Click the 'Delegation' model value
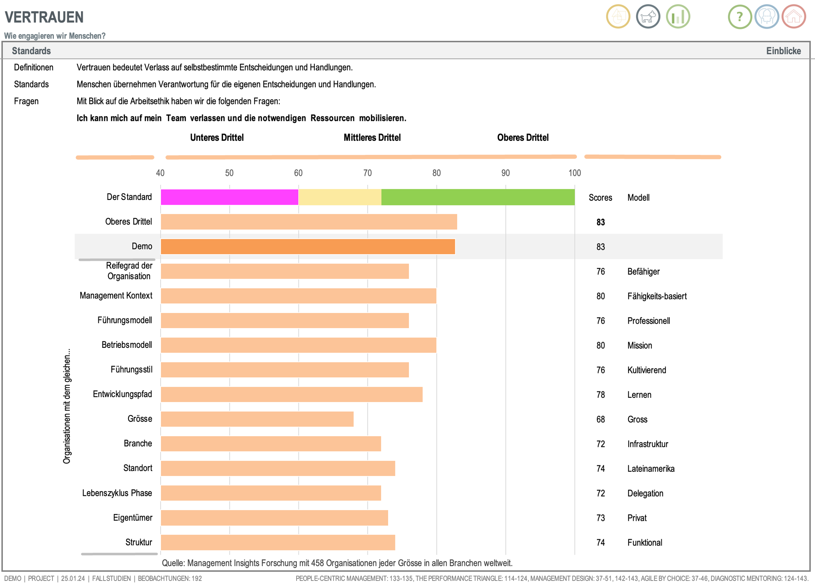This screenshot has width=815, height=583. pyautogui.click(x=645, y=493)
